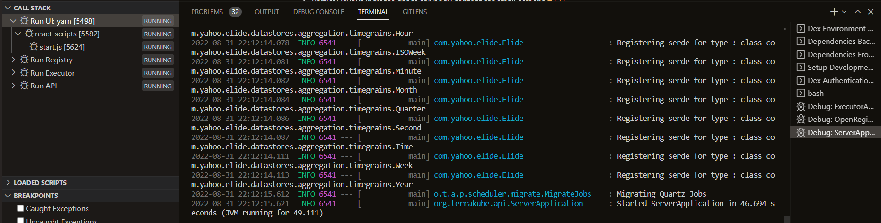The height and width of the screenshot is (223, 881).
Task: Collapse the Call Stack section
Action: point(8,8)
